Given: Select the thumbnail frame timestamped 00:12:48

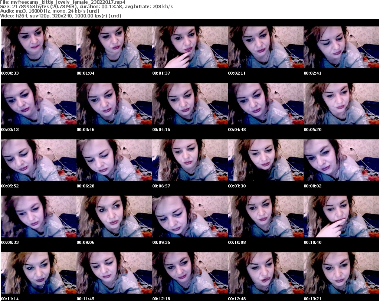Looking at the screenshot, I should coord(266,273).
